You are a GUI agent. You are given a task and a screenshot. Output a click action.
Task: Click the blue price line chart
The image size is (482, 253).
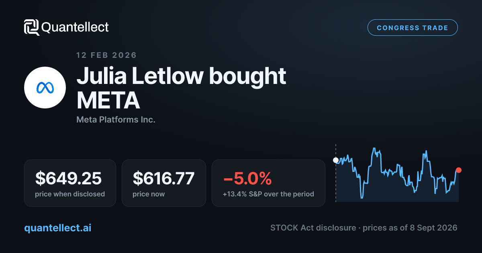tap(397, 173)
